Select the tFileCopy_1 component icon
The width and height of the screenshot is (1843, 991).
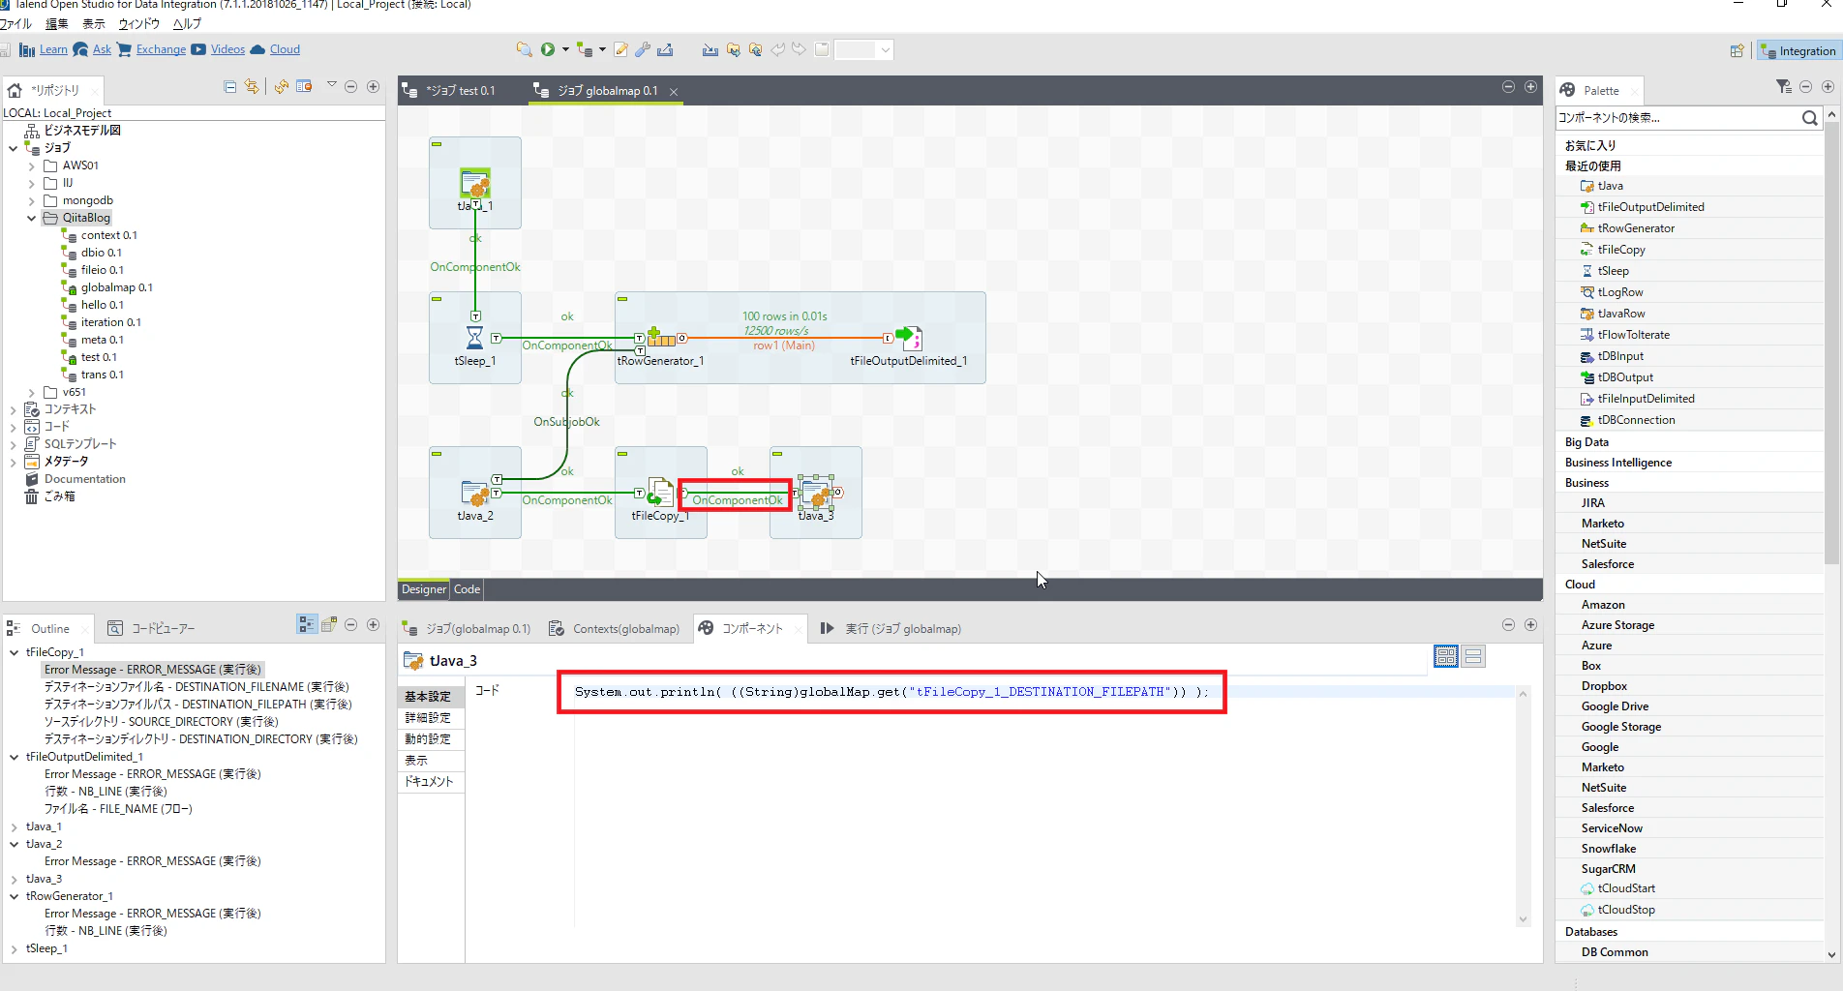[660, 493]
